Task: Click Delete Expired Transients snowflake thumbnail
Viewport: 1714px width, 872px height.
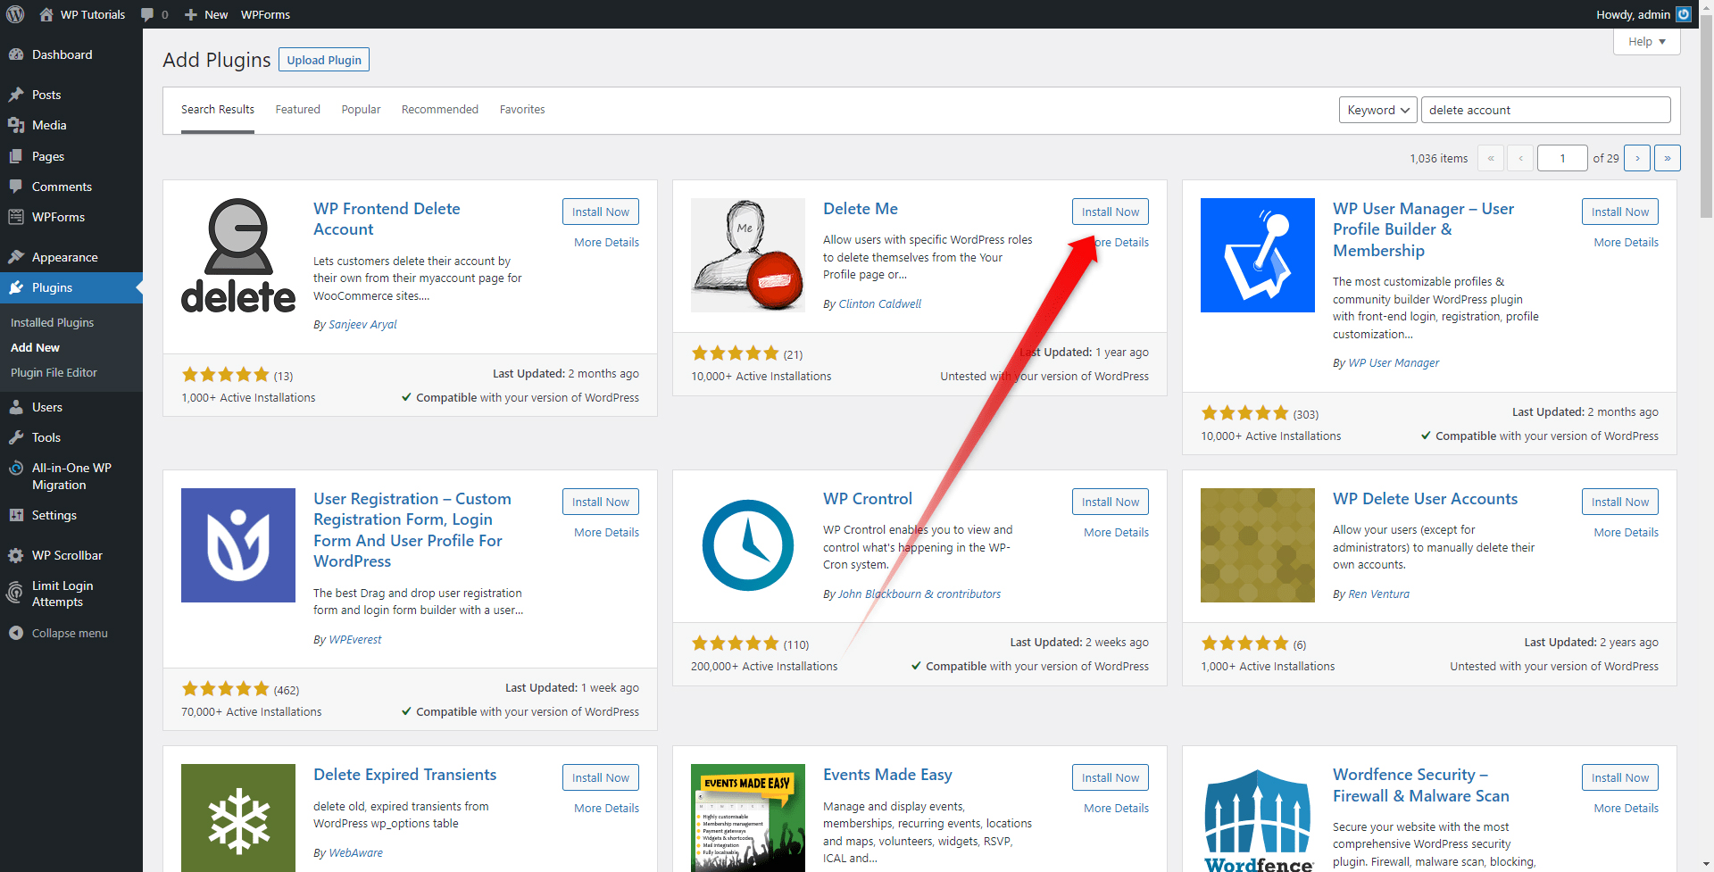Action: pyautogui.click(x=238, y=818)
